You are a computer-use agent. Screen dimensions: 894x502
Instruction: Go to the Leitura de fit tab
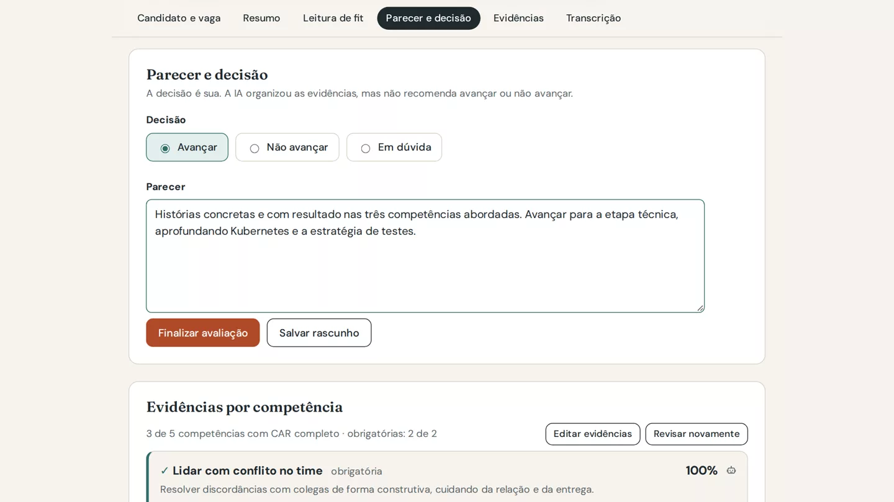point(333,18)
